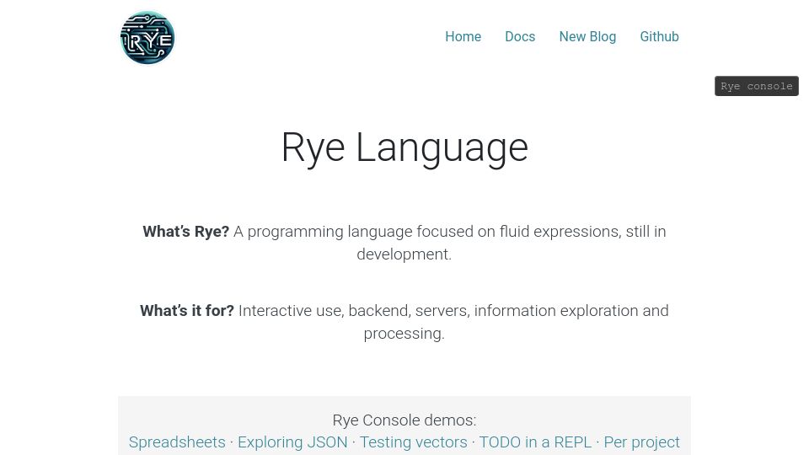
Task: Open the Per project demo link
Action: (642, 442)
